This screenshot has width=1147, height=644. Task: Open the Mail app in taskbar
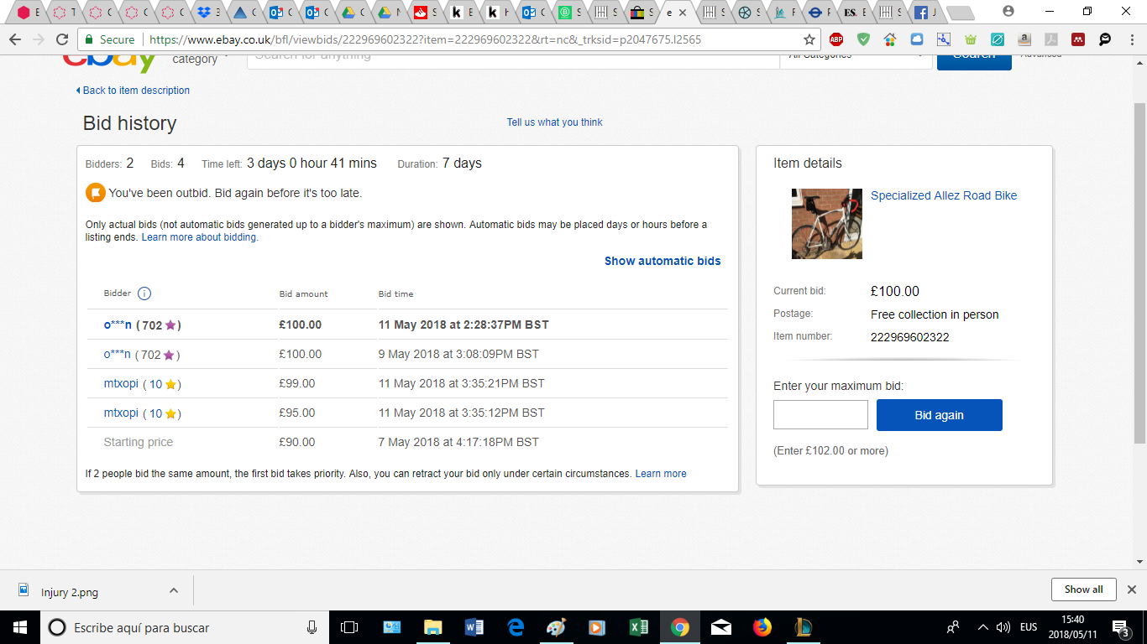click(721, 627)
